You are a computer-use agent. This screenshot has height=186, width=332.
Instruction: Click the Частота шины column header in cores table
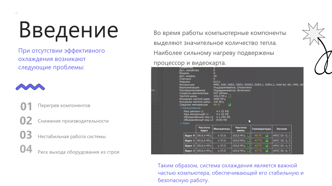coord(241,129)
